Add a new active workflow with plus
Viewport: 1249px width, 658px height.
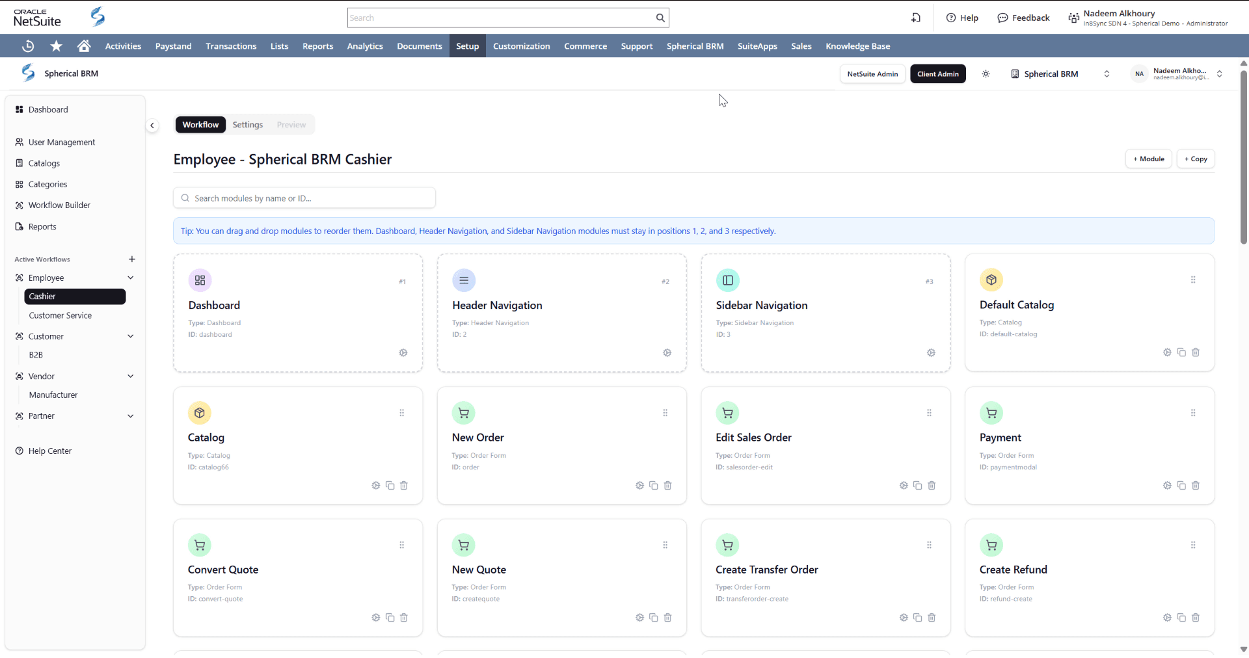click(x=132, y=259)
